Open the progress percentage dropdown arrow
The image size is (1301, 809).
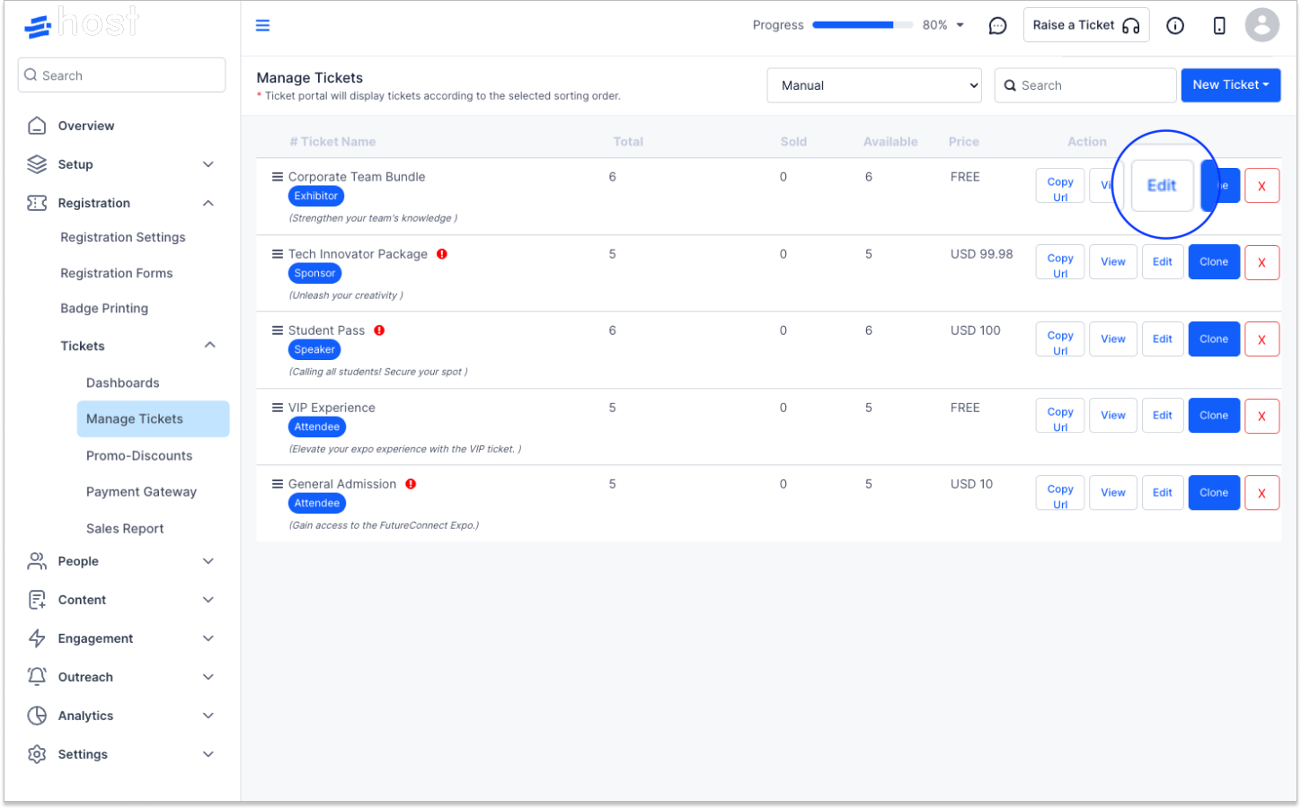click(960, 25)
